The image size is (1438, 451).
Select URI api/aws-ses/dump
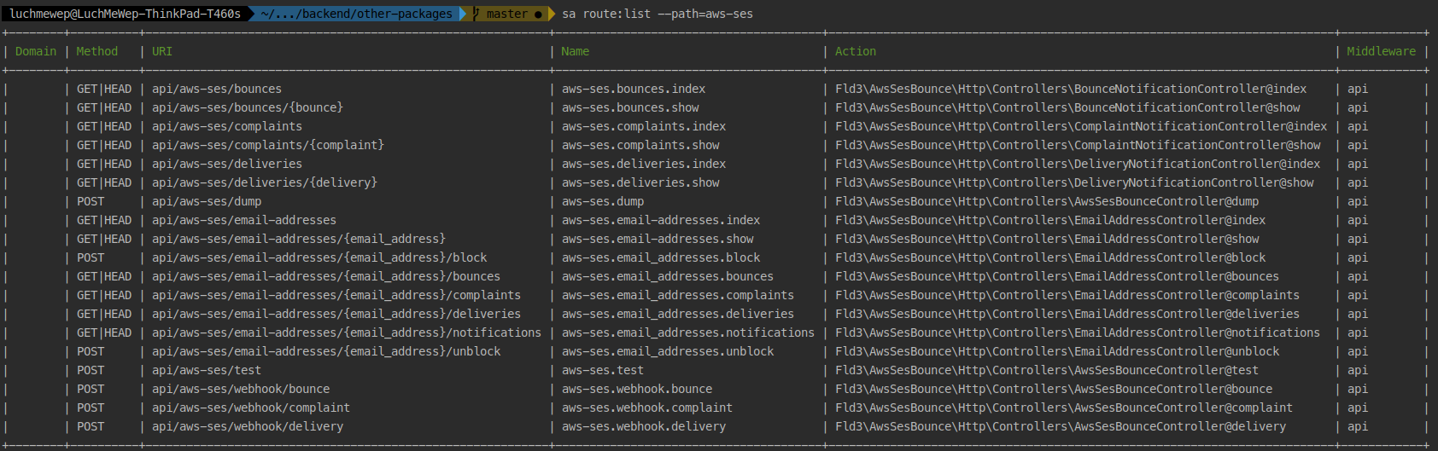pyautogui.click(x=207, y=201)
